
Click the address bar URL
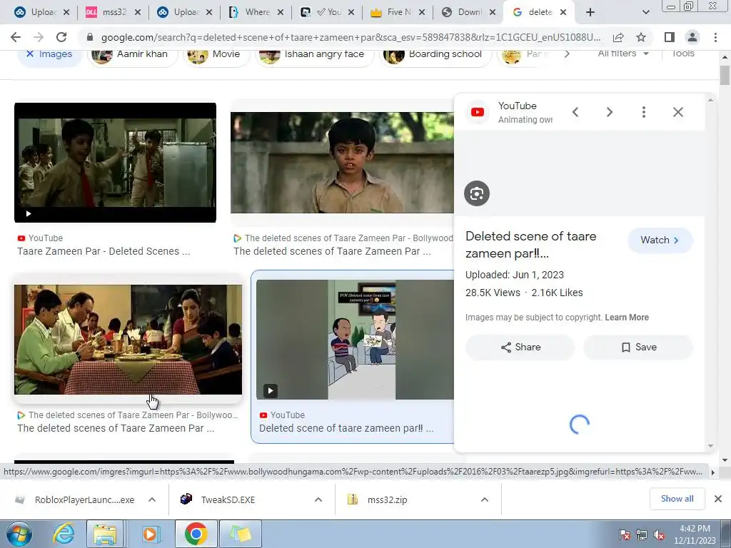coord(351,37)
